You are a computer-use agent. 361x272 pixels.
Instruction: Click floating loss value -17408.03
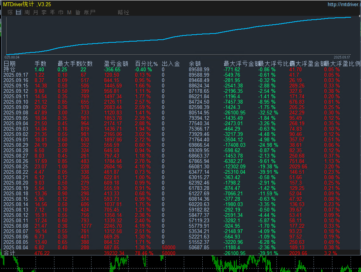point(234,145)
